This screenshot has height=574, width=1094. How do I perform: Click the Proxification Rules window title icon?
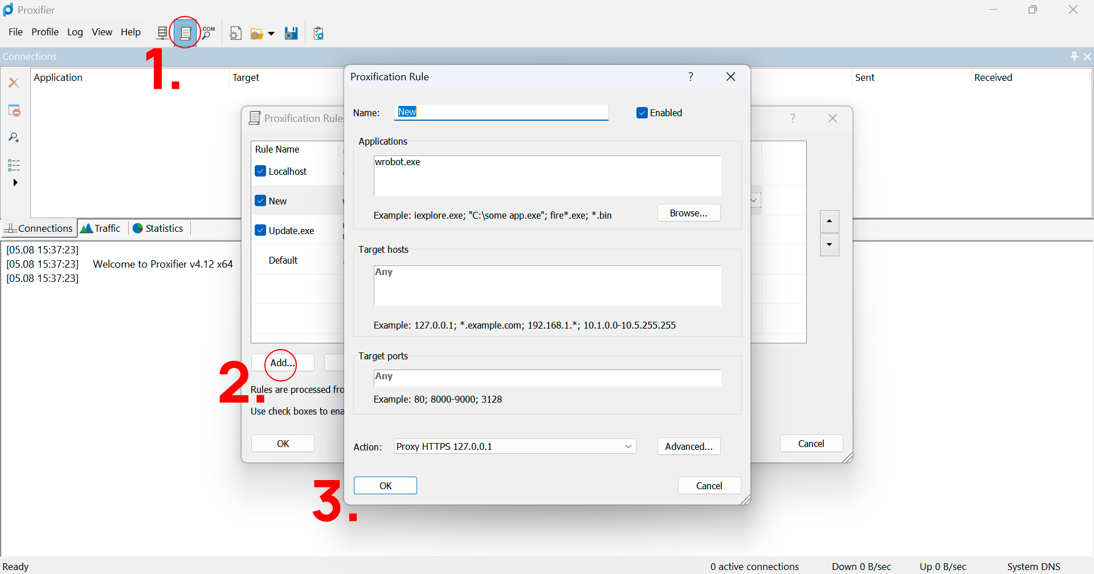click(x=255, y=118)
